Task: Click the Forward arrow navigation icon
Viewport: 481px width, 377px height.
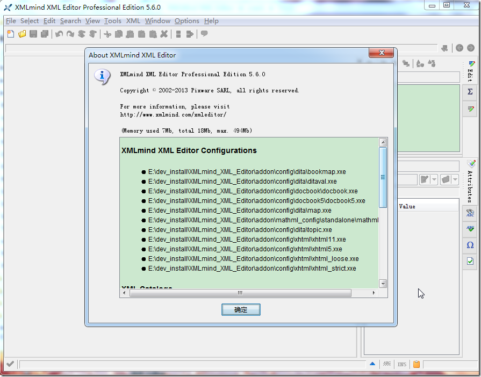Action: point(471,48)
